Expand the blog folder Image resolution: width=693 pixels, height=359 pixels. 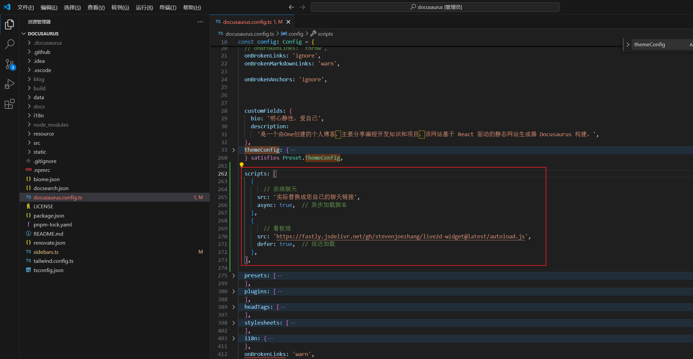(115, 79)
